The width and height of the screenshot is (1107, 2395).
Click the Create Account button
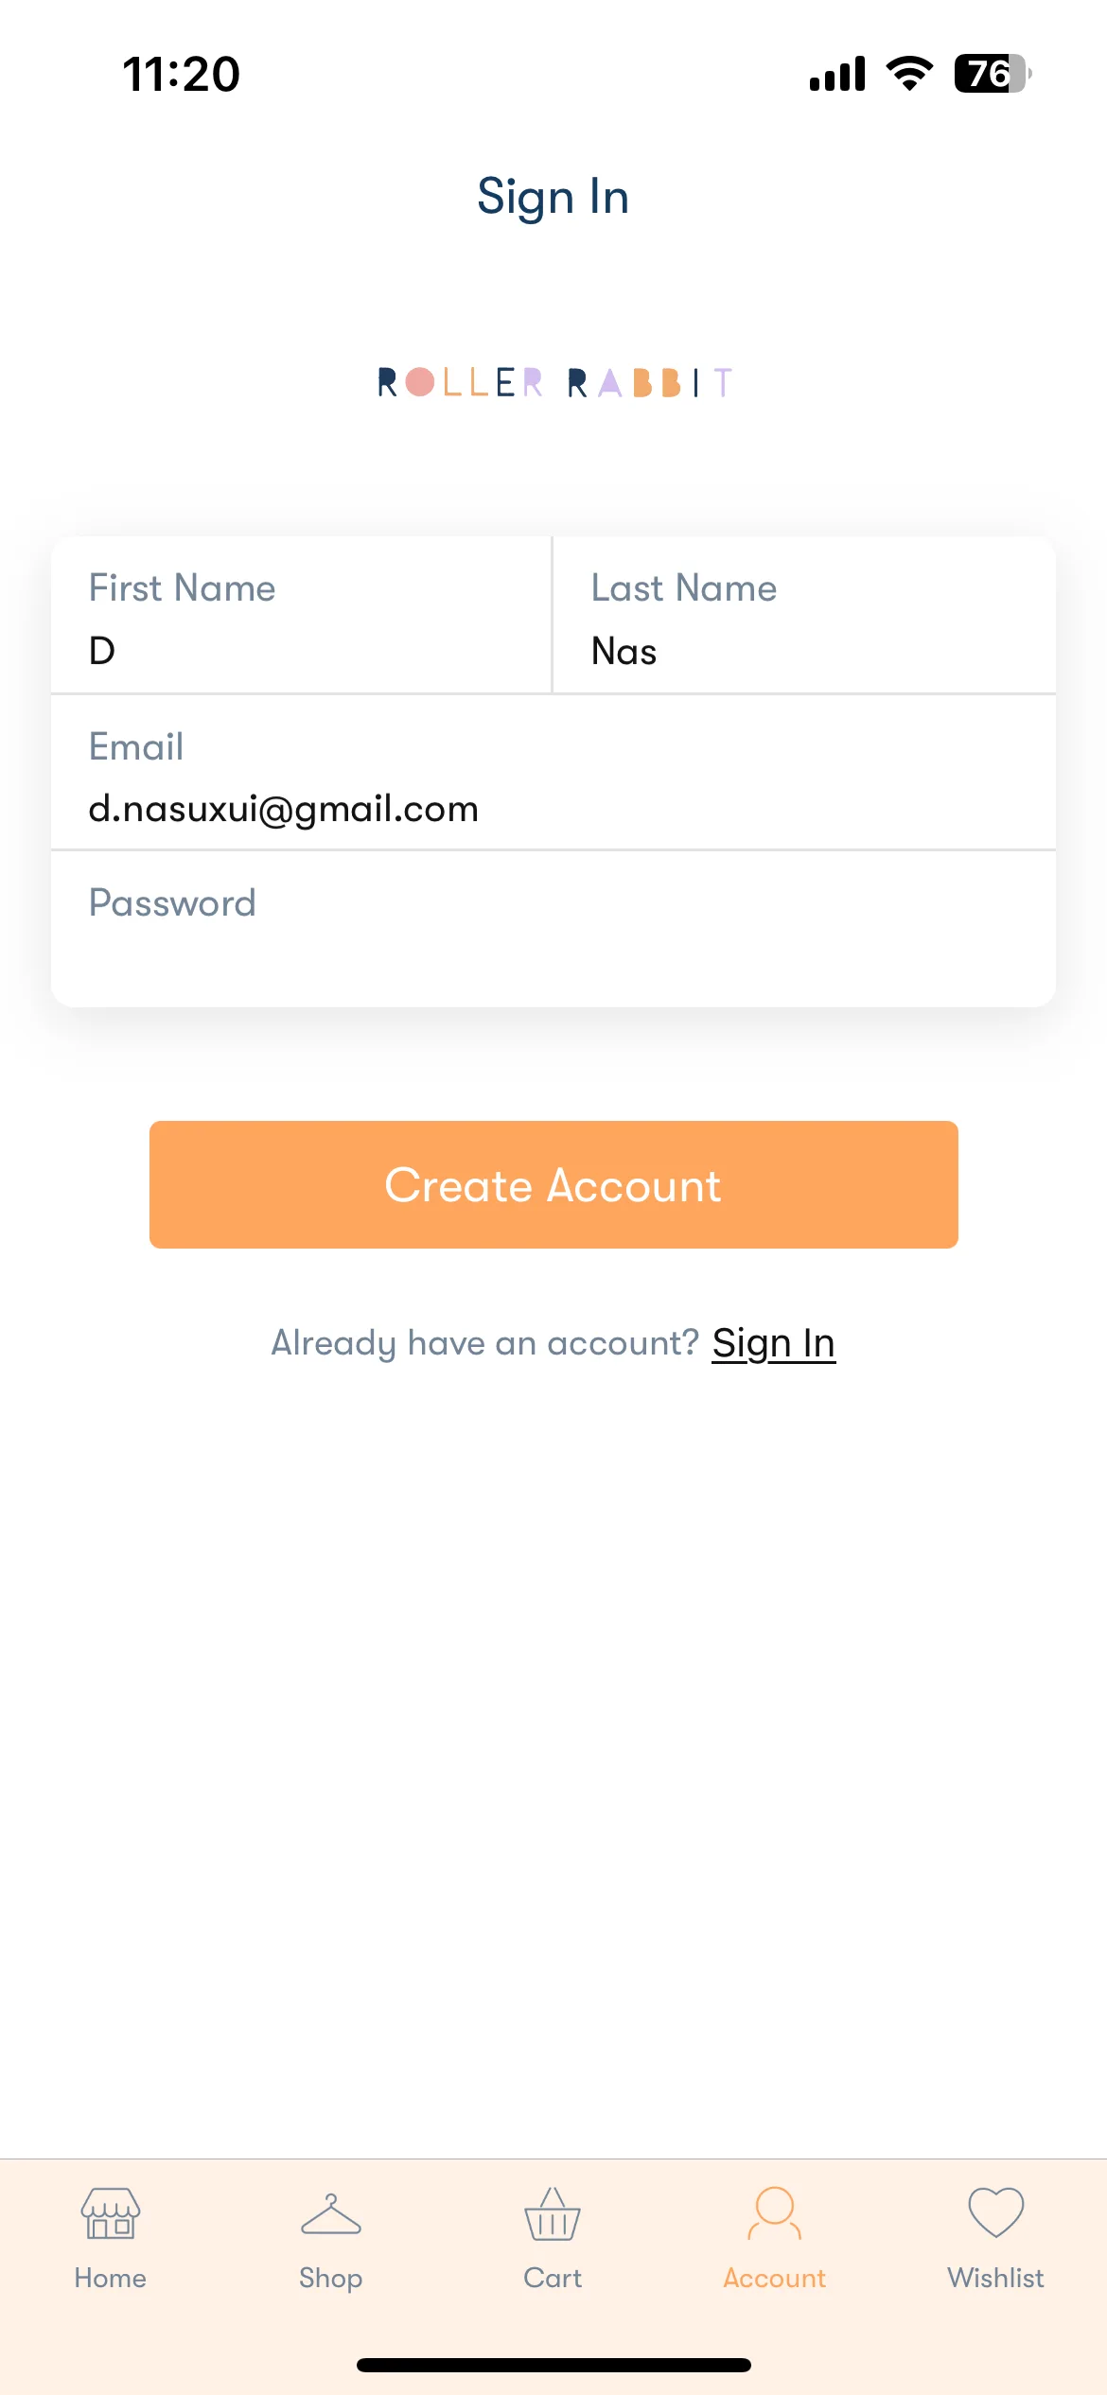[x=553, y=1184]
